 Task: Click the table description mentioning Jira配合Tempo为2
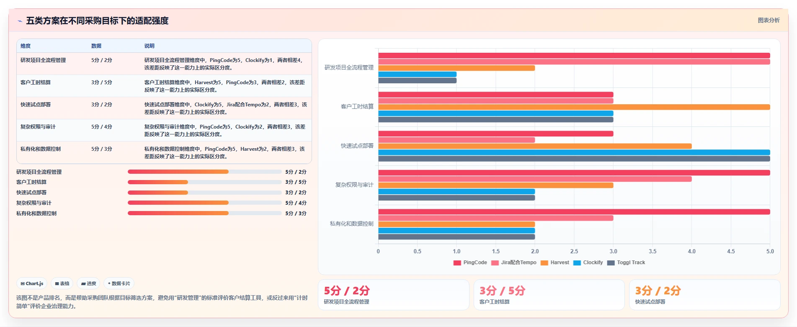(x=226, y=108)
